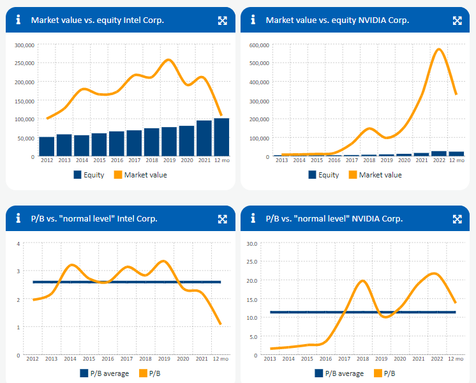Click '2018' x-axis label in NVIDIA P/B chart
476x383 pixels.
tap(363, 359)
